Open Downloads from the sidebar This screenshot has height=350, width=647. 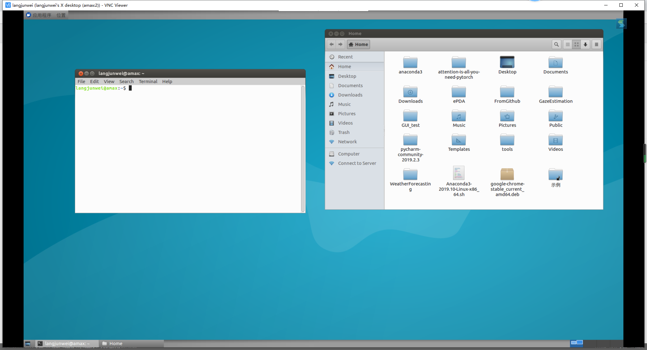coord(350,95)
